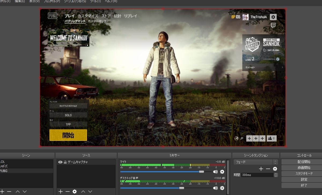Select the LOL scene in list

(27, 162)
